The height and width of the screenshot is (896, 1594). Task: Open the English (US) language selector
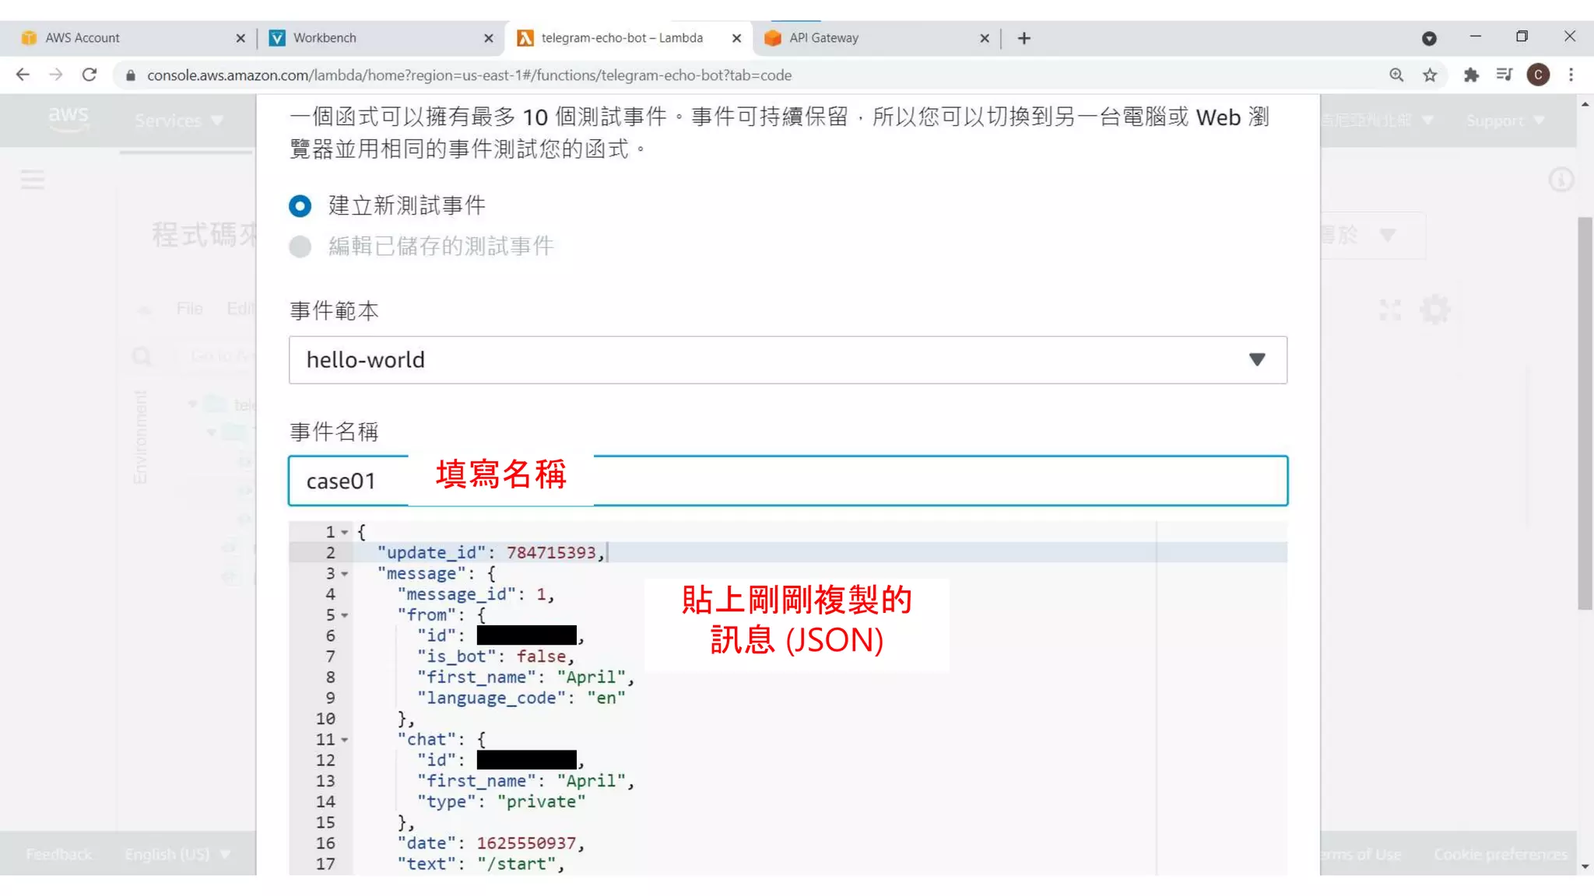click(177, 854)
